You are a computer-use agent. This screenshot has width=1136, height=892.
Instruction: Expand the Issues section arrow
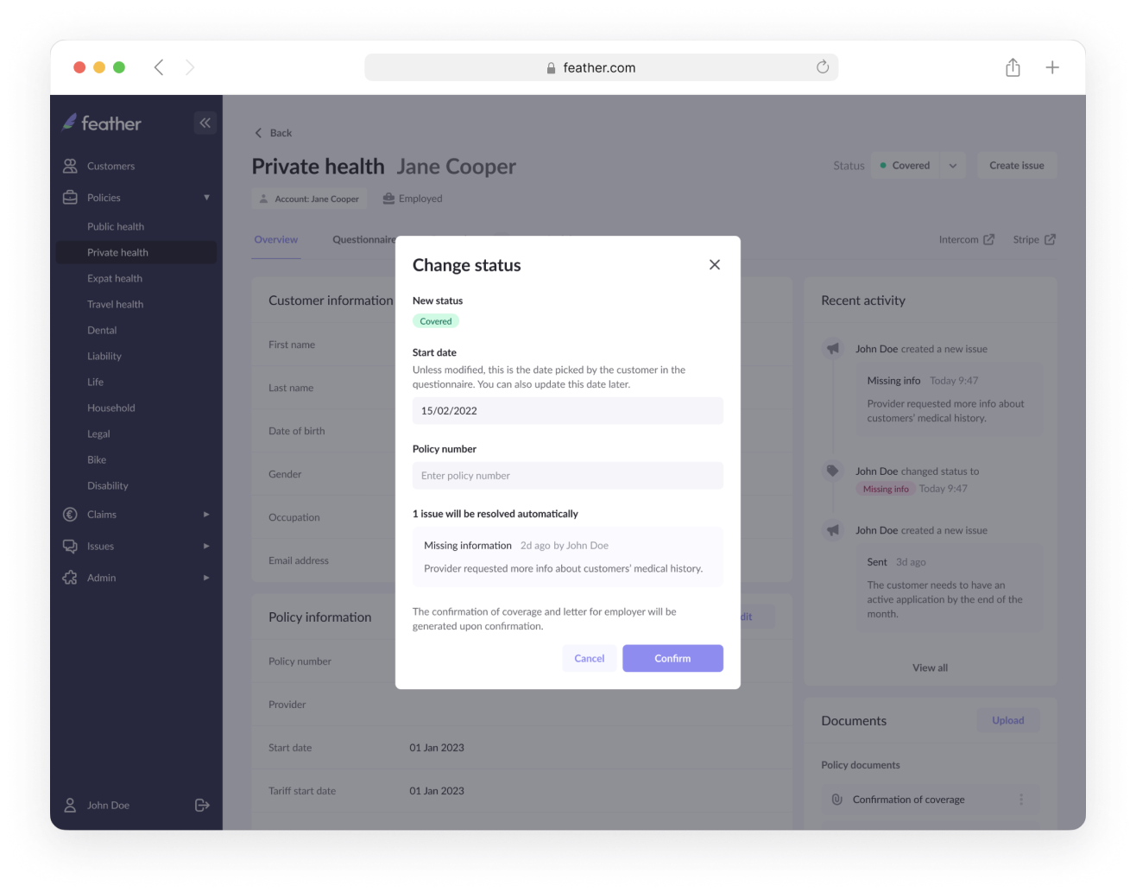click(206, 546)
